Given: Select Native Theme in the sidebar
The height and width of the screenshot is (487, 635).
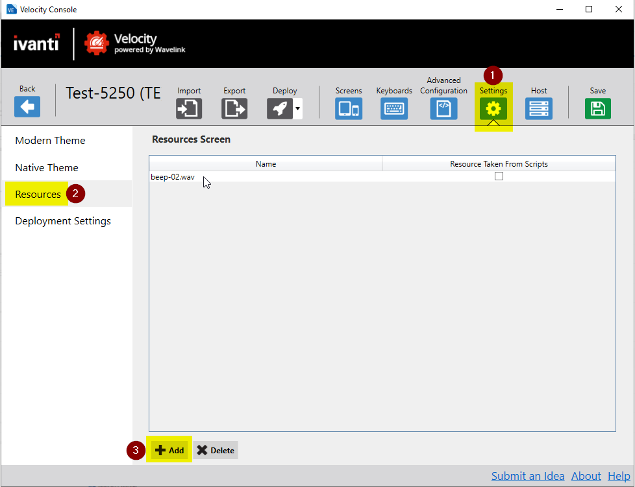Looking at the screenshot, I should click(x=47, y=167).
